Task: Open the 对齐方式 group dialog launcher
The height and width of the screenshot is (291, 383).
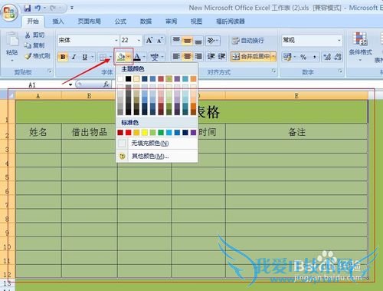Action: pyautogui.click(x=273, y=71)
